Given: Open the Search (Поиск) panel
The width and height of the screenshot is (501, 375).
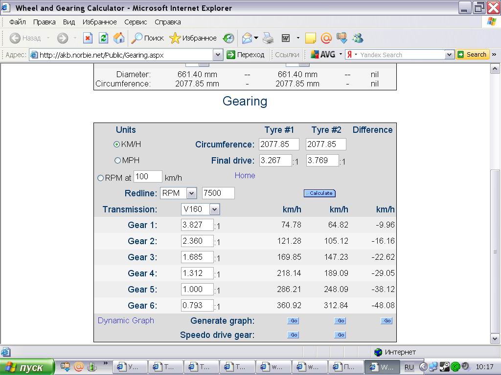Looking at the screenshot, I should tap(148, 38).
